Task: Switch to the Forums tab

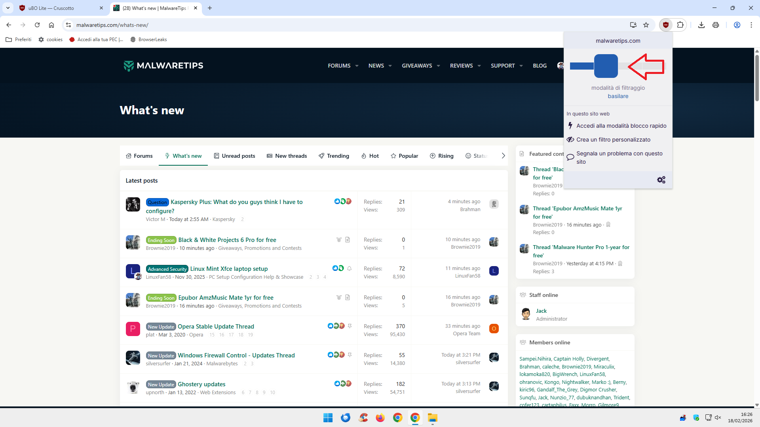Action: (139, 156)
